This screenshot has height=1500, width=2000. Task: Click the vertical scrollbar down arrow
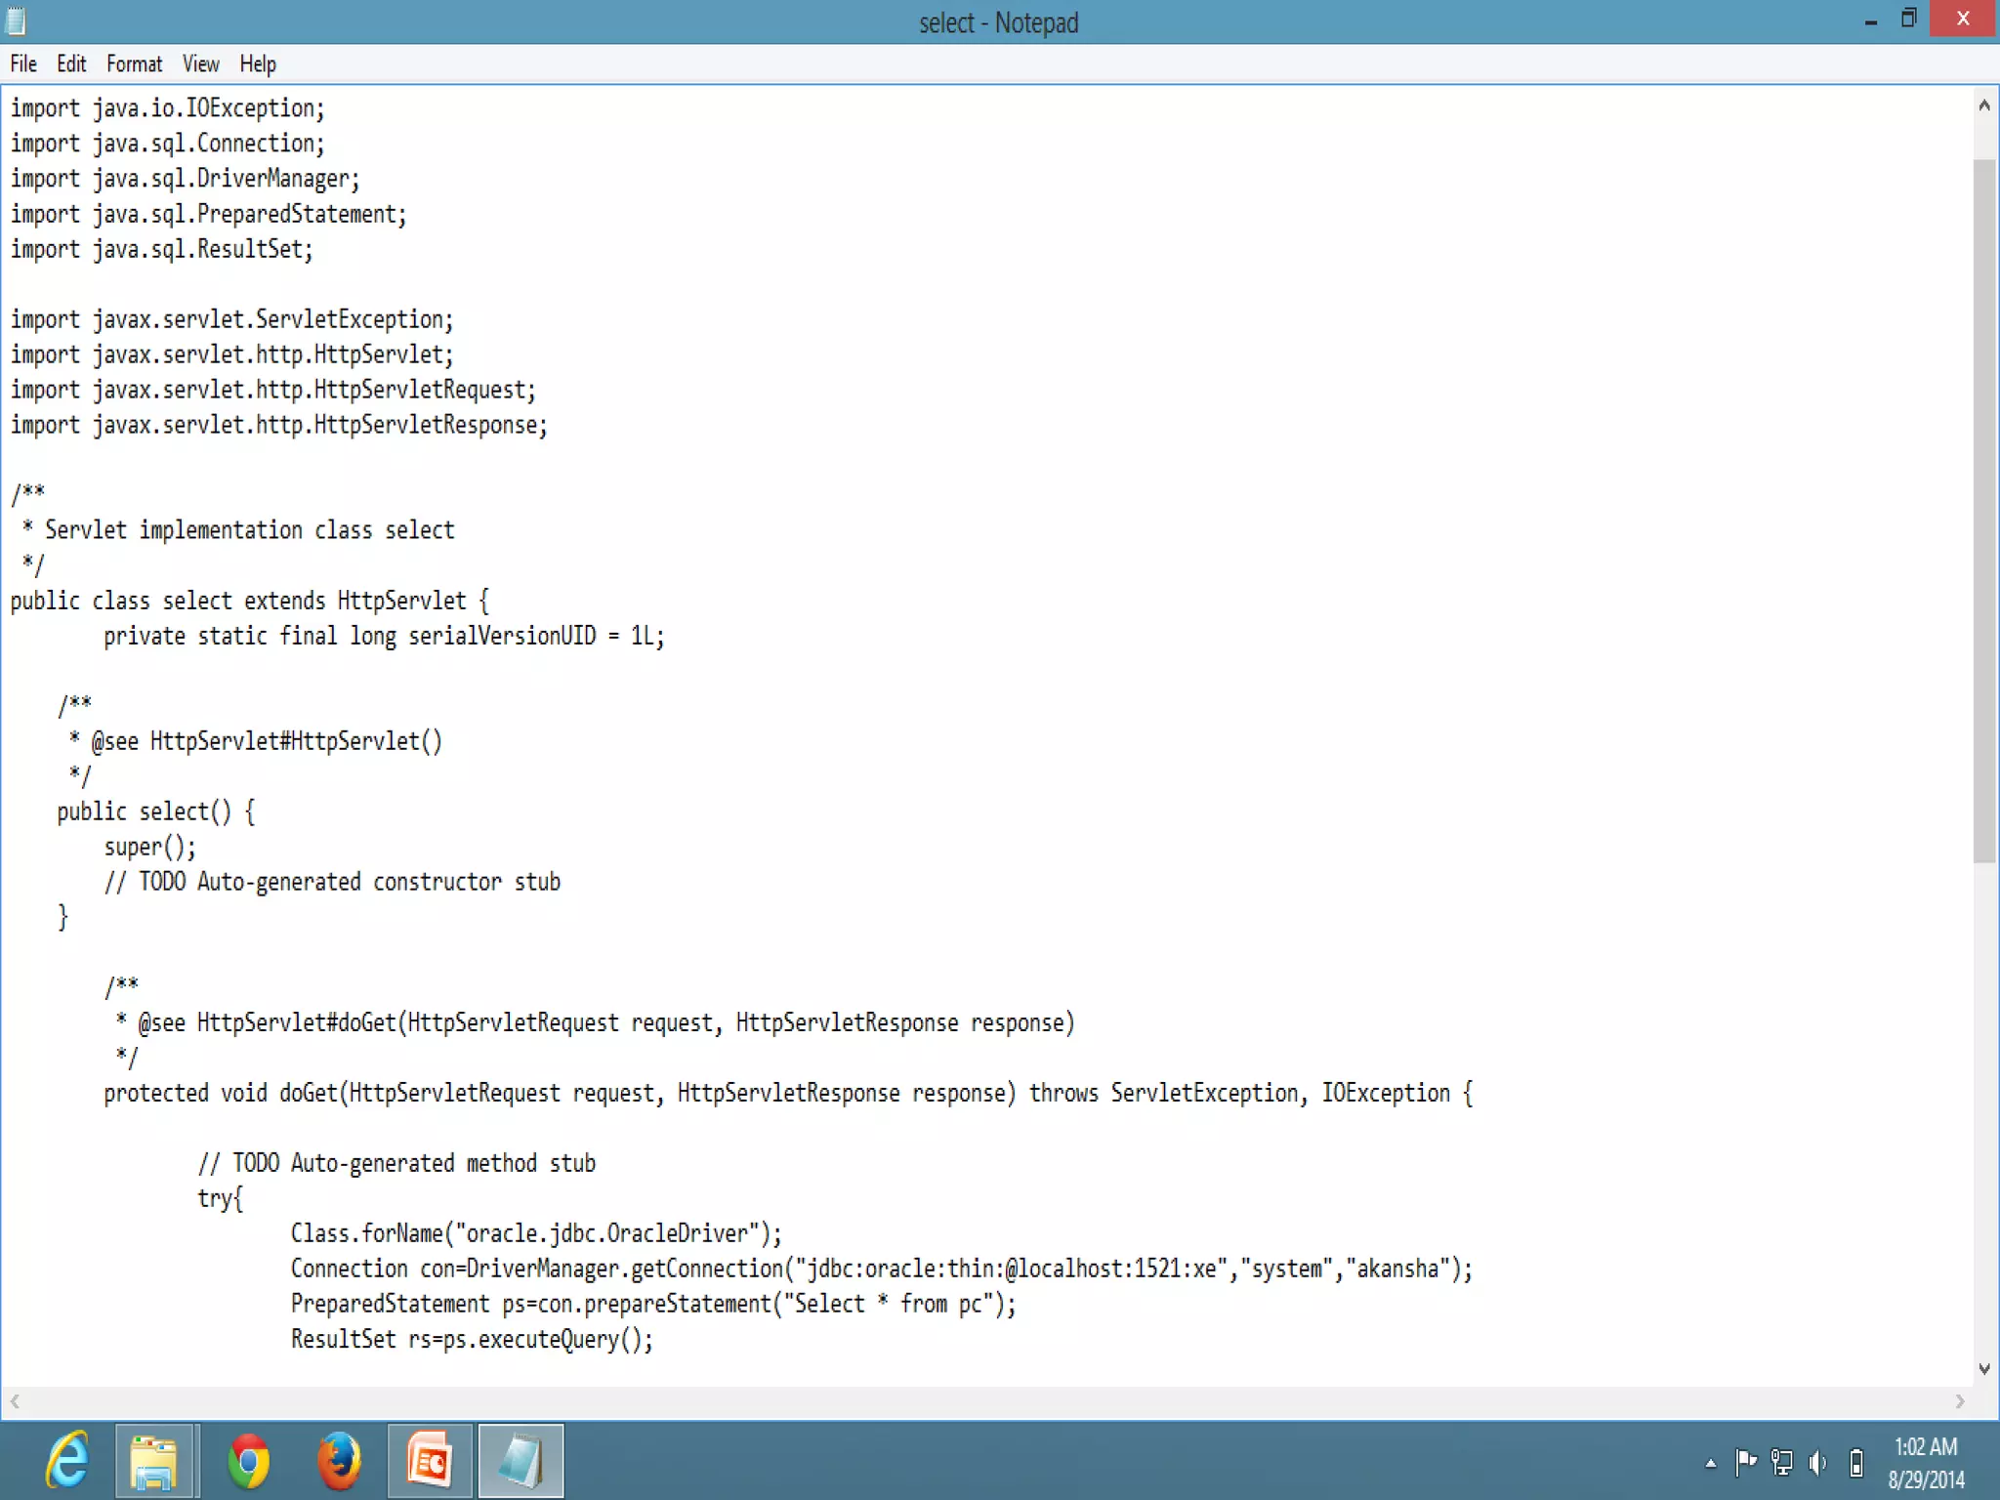(x=1983, y=1368)
